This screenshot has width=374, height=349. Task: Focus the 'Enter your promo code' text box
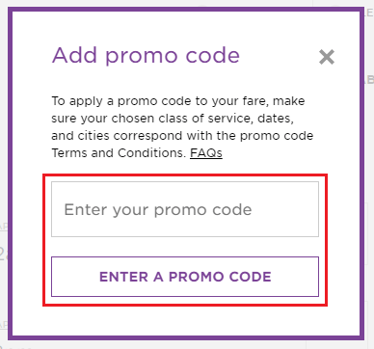tap(185, 209)
